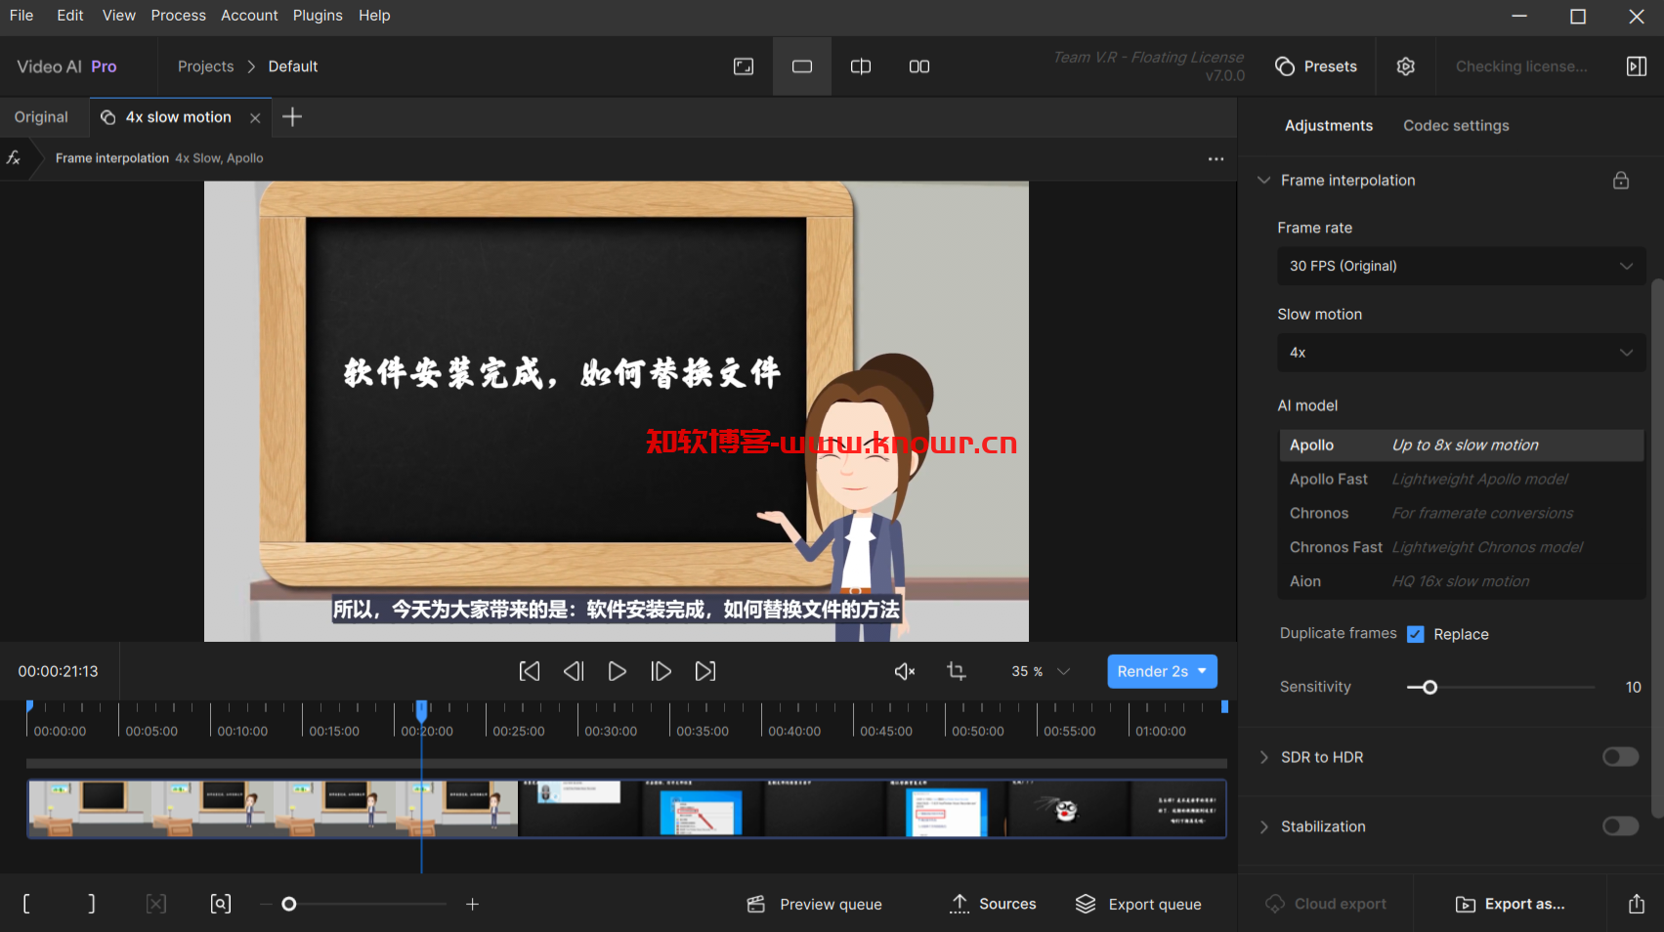Click the clear trim selection icon
Viewport: 1664px width, 932px height.
pos(156,904)
